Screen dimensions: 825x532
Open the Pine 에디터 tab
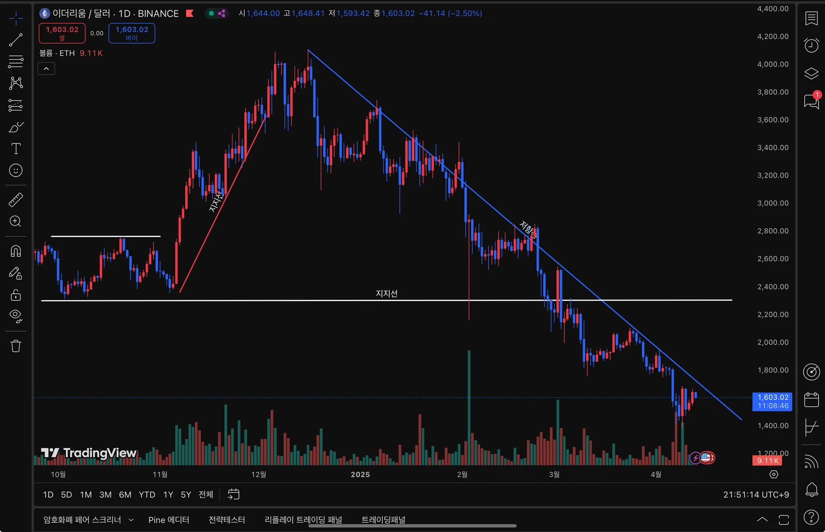click(168, 520)
